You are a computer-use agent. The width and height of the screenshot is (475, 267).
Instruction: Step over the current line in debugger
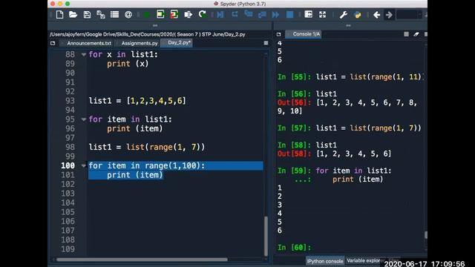[x=235, y=14]
